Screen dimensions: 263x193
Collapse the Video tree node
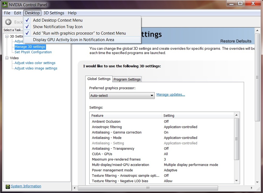point(7,58)
